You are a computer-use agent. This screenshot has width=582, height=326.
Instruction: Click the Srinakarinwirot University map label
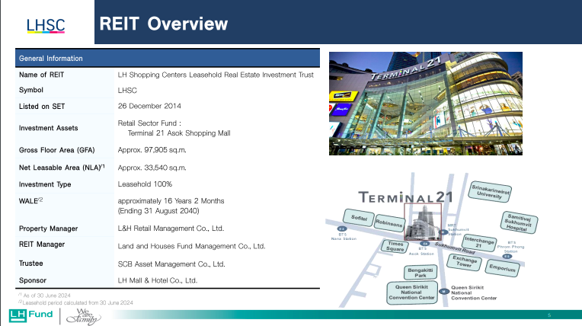(490, 193)
